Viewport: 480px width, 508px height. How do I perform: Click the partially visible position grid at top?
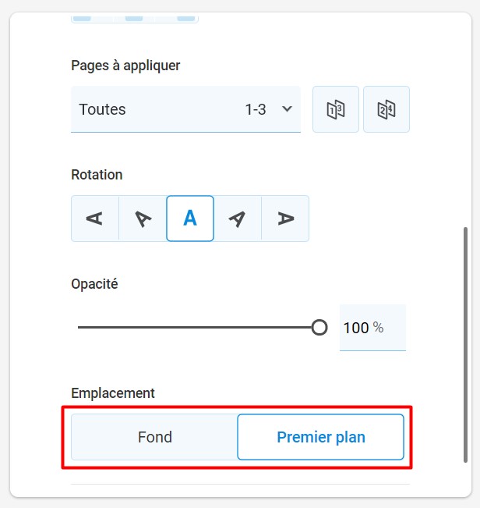[x=135, y=19]
